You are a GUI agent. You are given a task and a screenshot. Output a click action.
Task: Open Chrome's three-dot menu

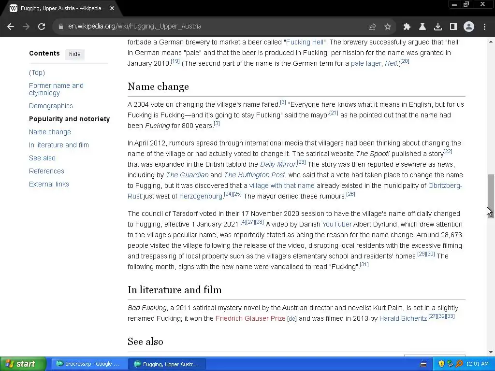[x=484, y=27]
